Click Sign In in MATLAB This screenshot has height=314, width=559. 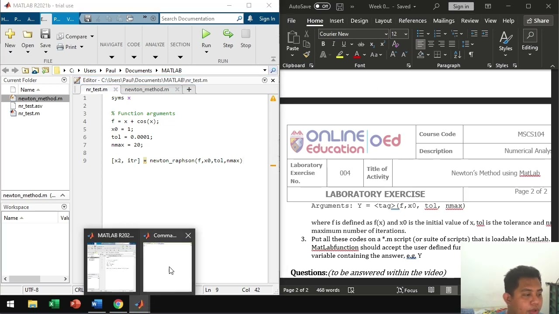tap(267, 18)
